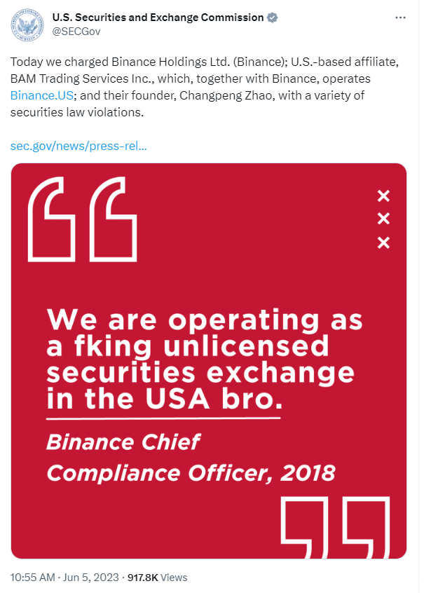
Task: Click the white underline beneath the quote
Action: click(x=163, y=418)
